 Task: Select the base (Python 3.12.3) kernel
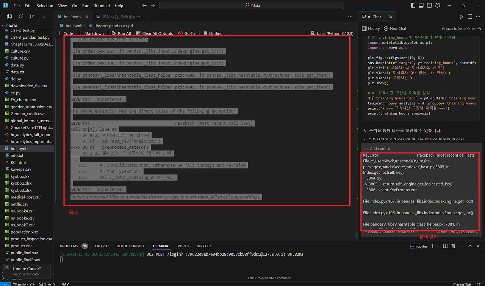[332, 33]
